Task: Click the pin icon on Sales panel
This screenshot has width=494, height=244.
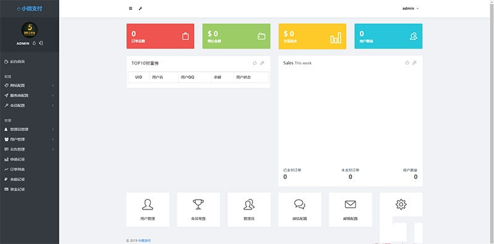Action: 414,63
